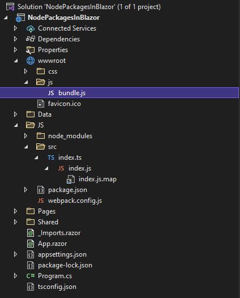Click the Dependencies icon
Viewport: 240px width, 298px height.
[x=31, y=39]
